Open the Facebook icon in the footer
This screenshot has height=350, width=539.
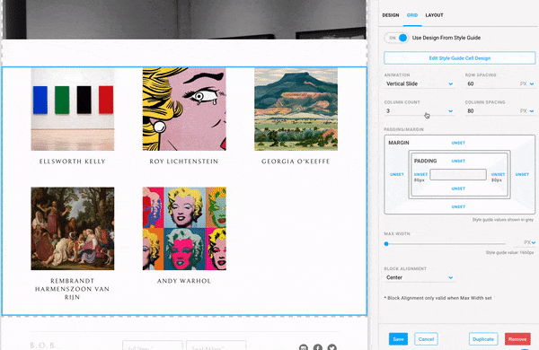318,347
